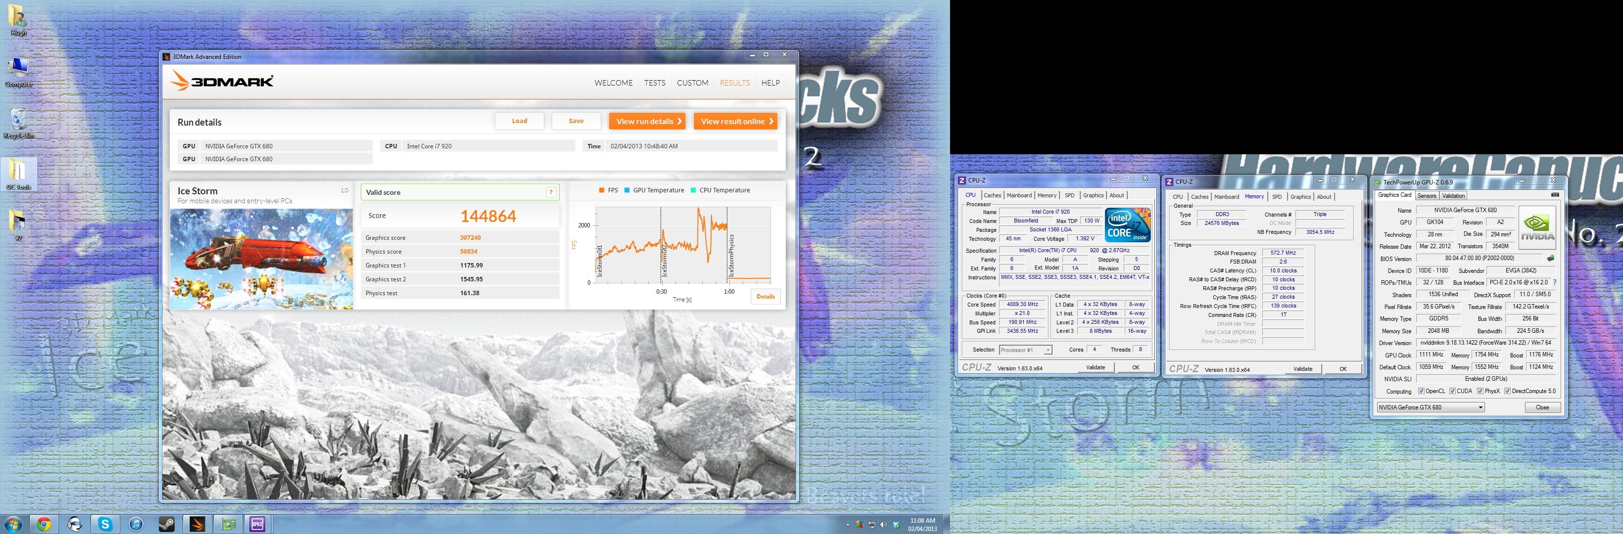Show hidden tray icons arrow

(x=848, y=525)
